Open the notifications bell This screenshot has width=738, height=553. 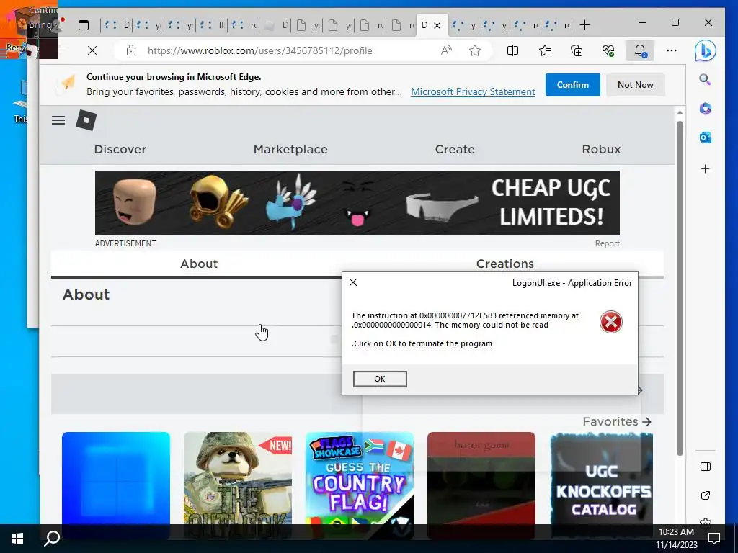click(640, 50)
